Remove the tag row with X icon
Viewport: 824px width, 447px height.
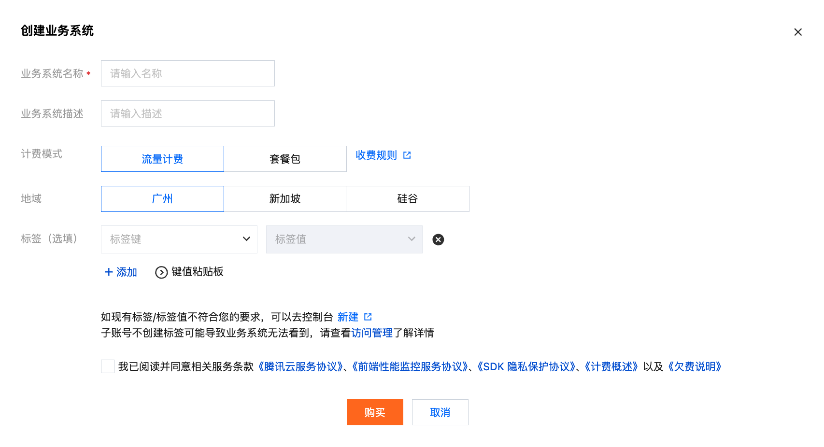[x=438, y=239]
